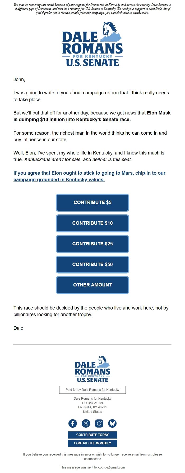Click the Contribute Monthly button
Viewport: 185px width, 473px height.
click(x=92, y=443)
